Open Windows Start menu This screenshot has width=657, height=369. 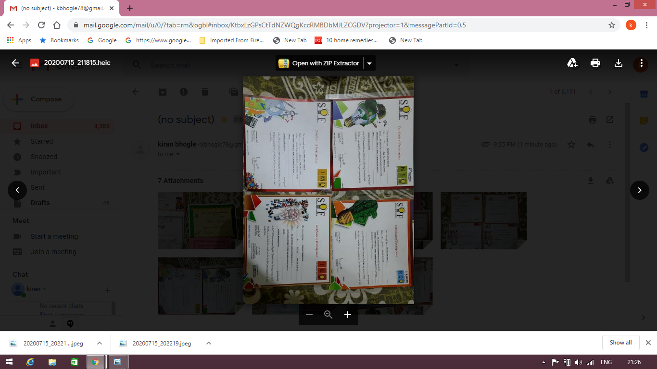click(x=9, y=362)
